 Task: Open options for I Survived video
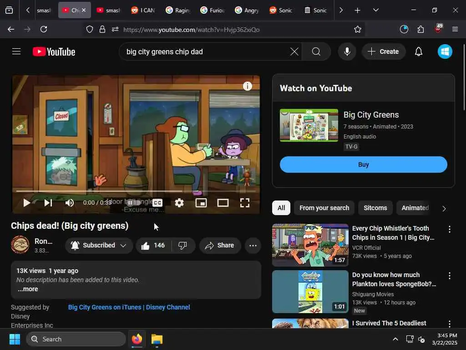pyautogui.click(x=449, y=324)
